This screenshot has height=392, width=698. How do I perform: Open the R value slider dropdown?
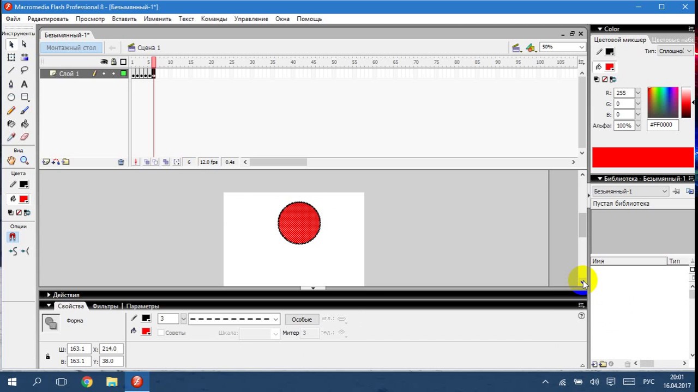point(637,93)
